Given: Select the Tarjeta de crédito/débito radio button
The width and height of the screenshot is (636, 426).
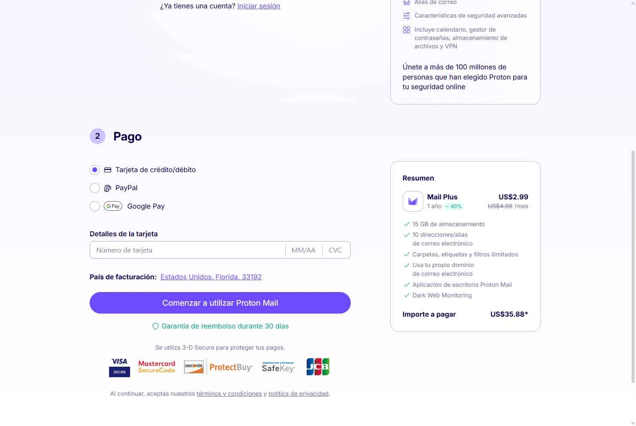Looking at the screenshot, I should click(94, 170).
